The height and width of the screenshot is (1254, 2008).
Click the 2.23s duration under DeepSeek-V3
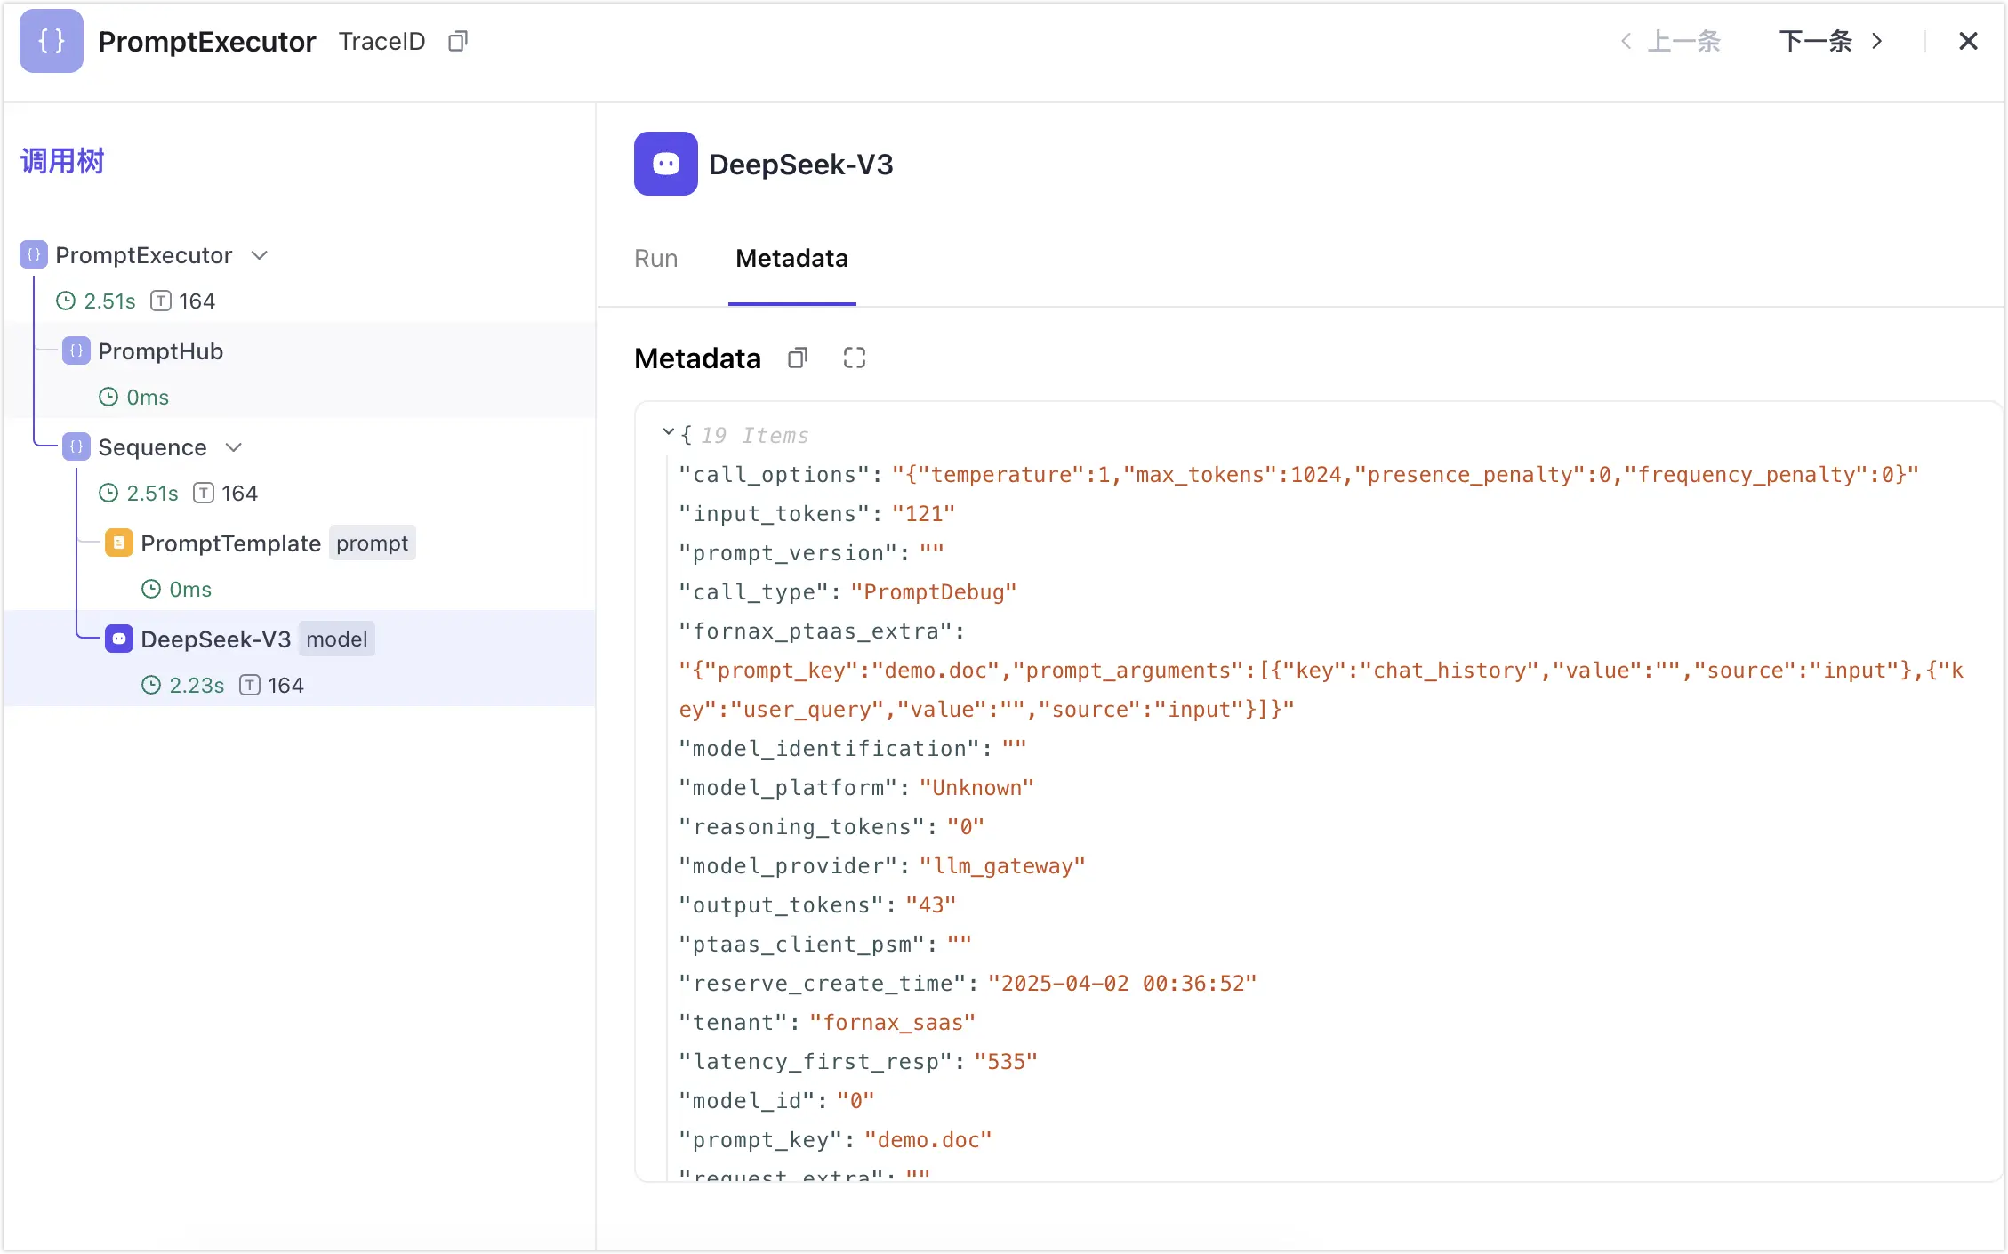coord(197,686)
